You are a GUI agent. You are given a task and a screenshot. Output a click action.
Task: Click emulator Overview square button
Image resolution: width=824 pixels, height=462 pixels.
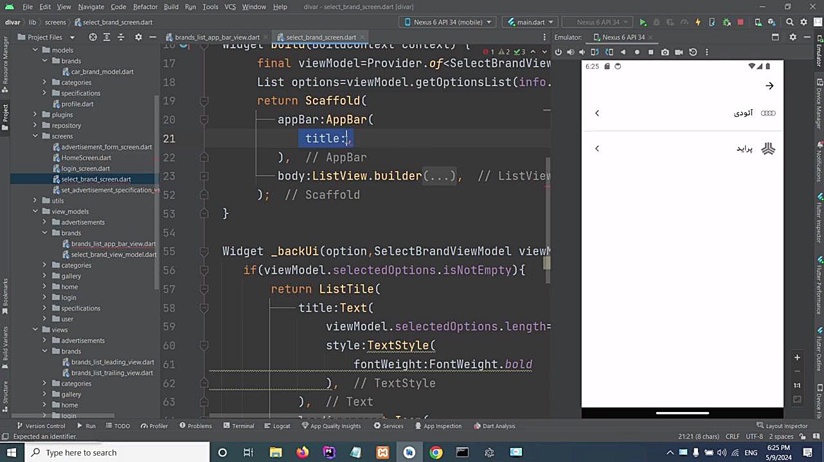click(650, 52)
